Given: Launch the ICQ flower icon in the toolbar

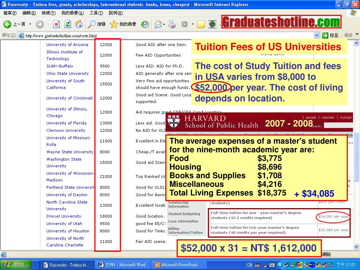Looking at the screenshot, I should pyautogui.click(x=212, y=24).
